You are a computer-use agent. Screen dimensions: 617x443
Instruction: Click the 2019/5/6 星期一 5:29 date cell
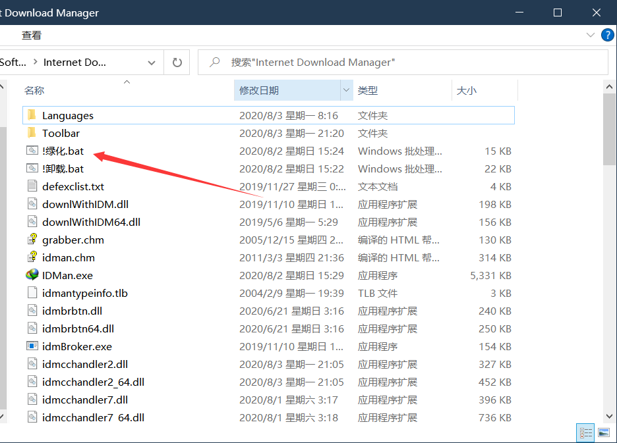[289, 222]
